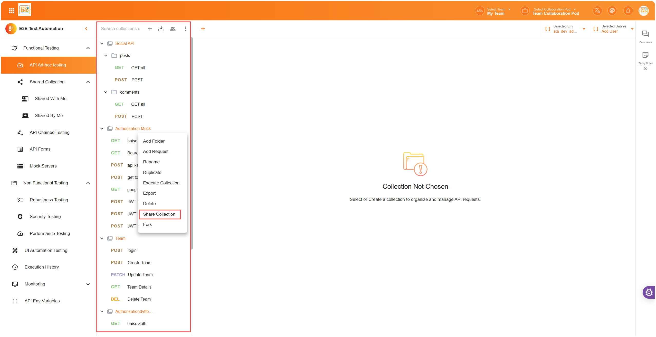Open the language translate icon
The image size is (656, 337).
pos(597,11)
